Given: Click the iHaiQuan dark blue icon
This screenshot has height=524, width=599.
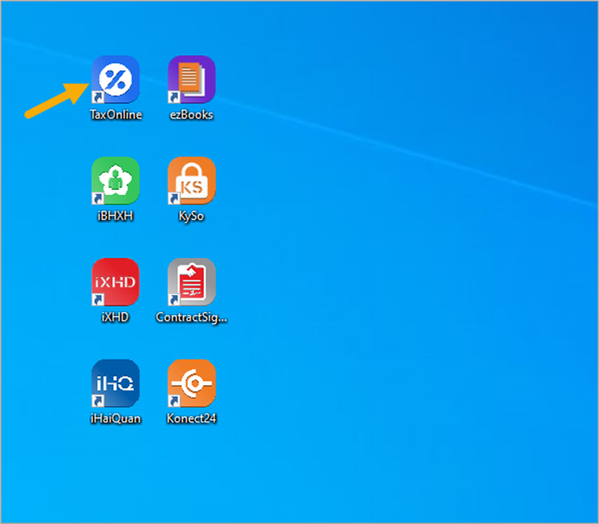Looking at the screenshot, I should (x=116, y=383).
